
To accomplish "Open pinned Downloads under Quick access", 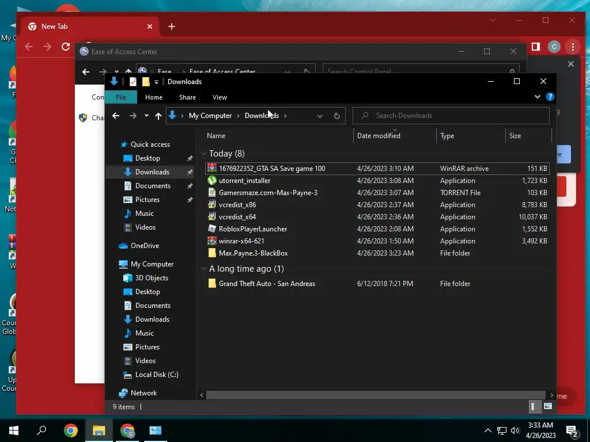I will pos(152,172).
